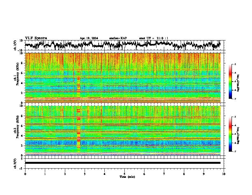Click the "5" tick on Time axis

coord(124,174)
